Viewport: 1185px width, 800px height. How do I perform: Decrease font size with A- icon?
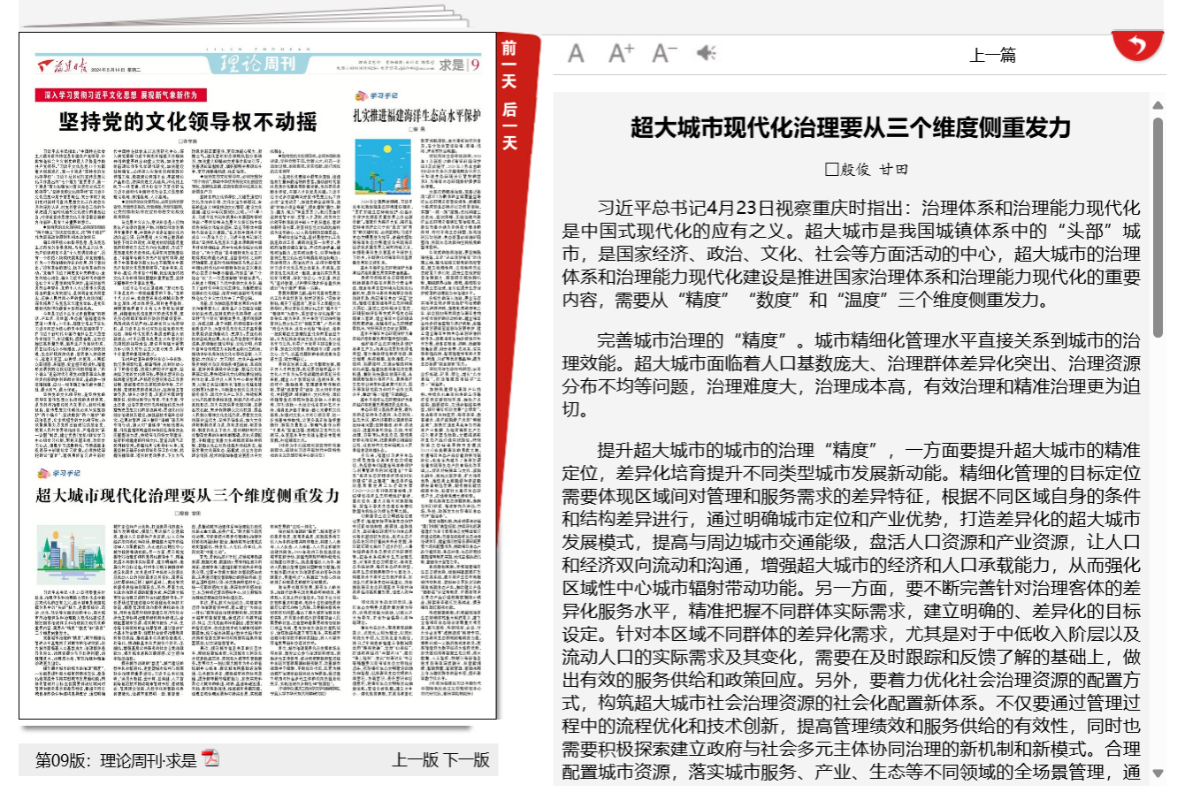(x=664, y=54)
